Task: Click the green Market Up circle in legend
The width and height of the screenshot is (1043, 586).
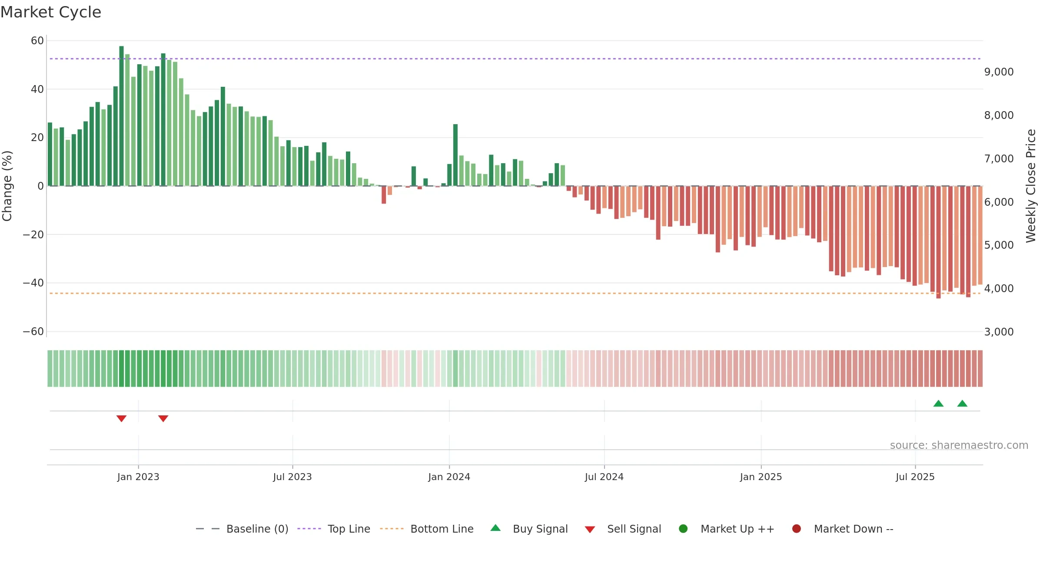Action: (683, 529)
